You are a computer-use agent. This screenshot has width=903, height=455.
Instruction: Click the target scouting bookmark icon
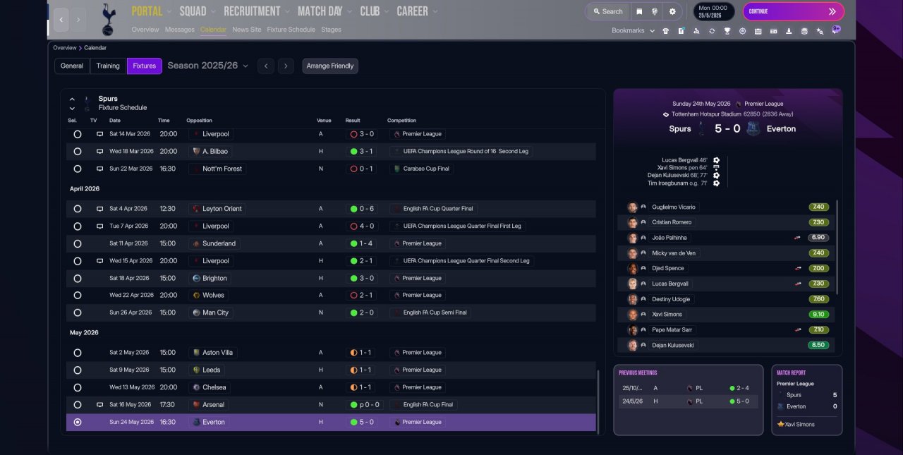coord(742,31)
